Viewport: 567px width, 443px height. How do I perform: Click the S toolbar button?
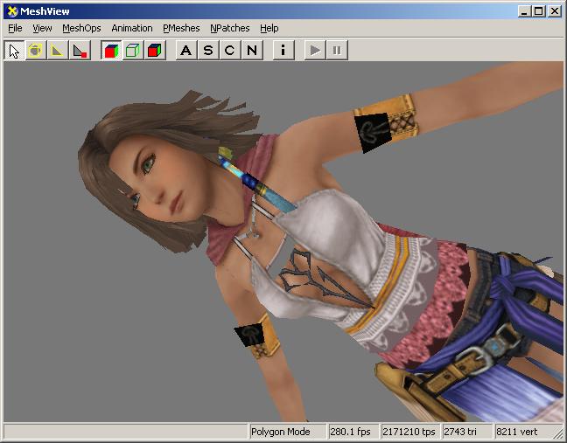(x=207, y=50)
